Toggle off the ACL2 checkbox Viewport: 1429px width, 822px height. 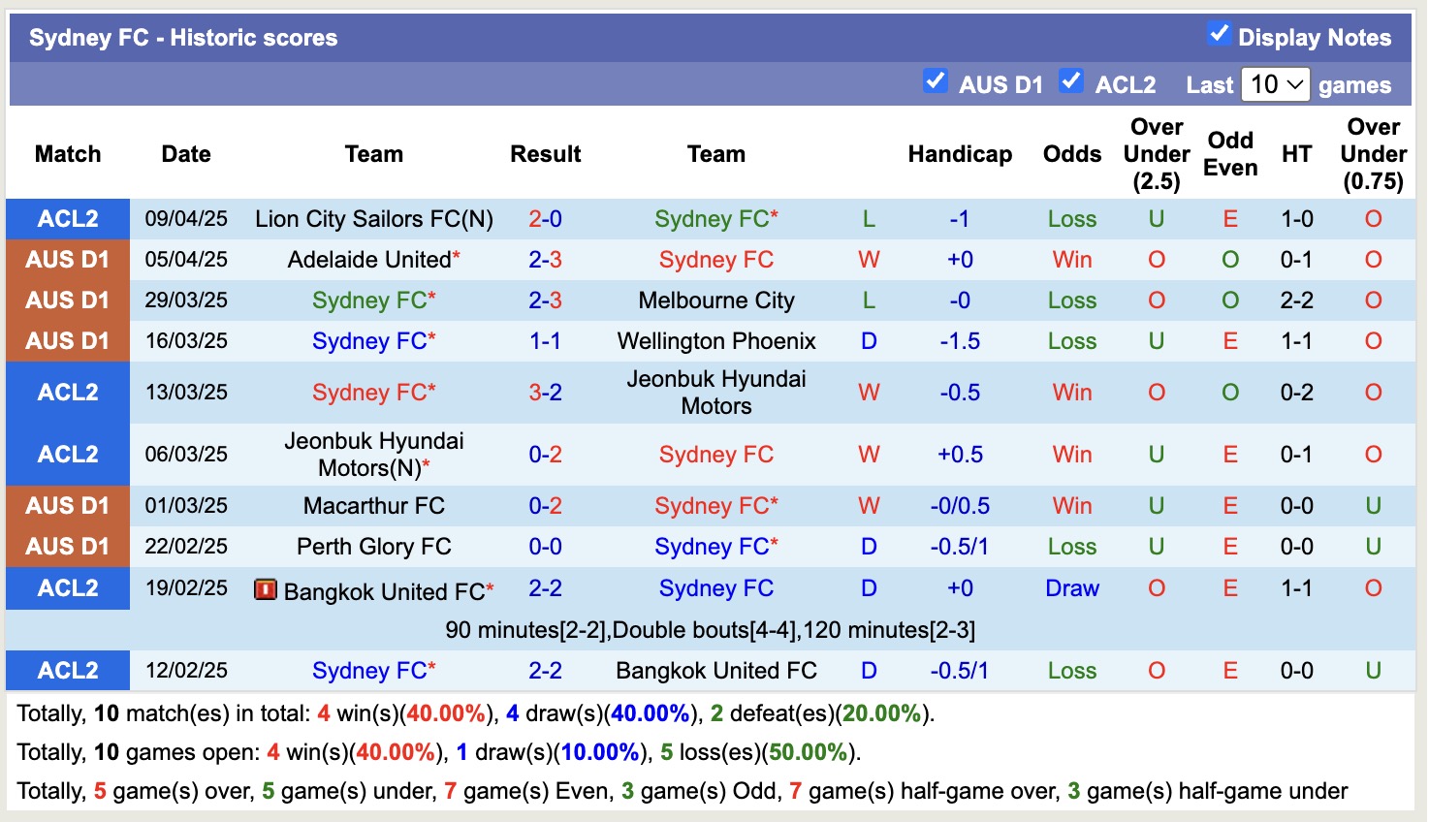[1071, 81]
